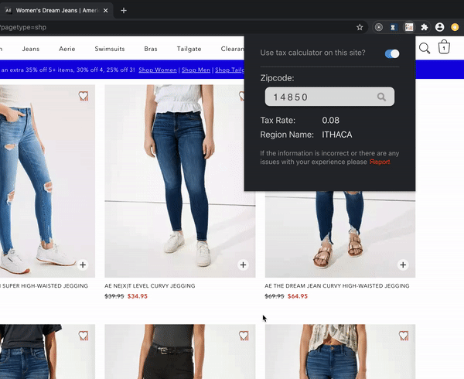Open the Aerie menu item
Image resolution: width=464 pixels, height=379 pixels.
67,49
